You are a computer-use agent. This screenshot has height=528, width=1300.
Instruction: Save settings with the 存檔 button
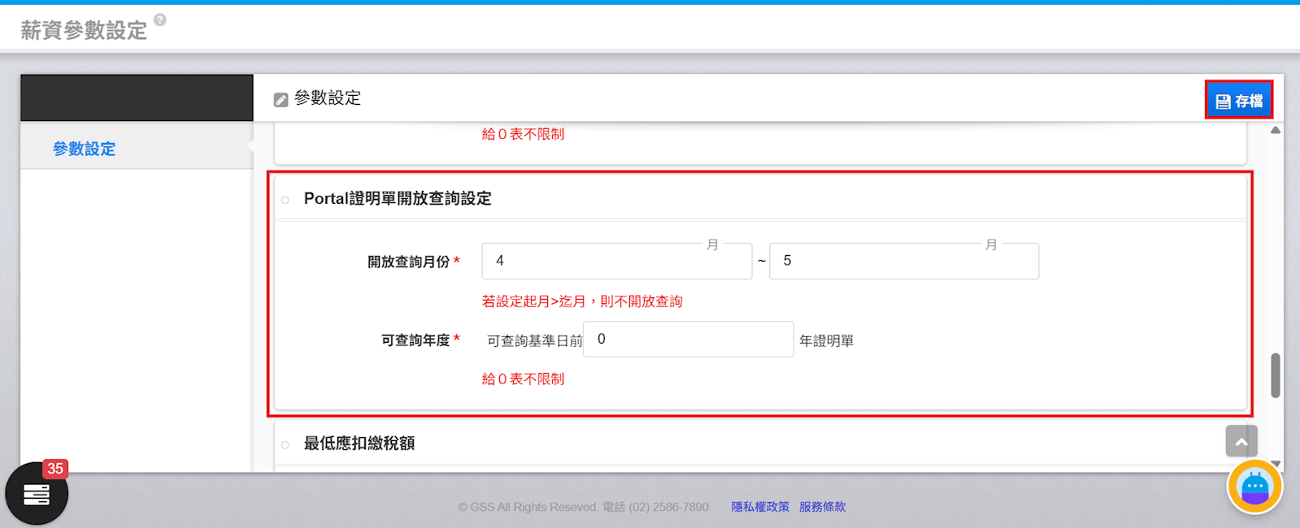(x=1238, y=101)
